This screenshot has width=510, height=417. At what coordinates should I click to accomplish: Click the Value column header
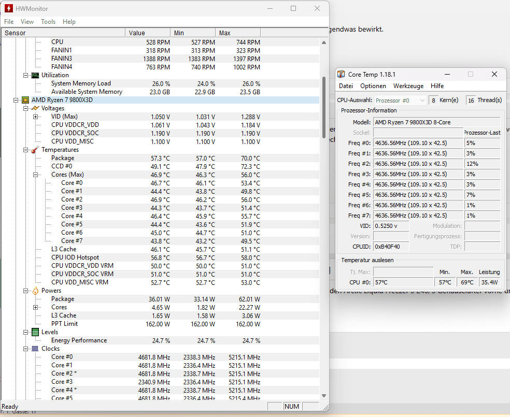click(148, 33)
